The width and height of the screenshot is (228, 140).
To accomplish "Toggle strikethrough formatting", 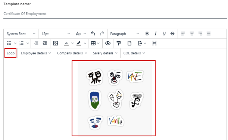I will (172, 34).
